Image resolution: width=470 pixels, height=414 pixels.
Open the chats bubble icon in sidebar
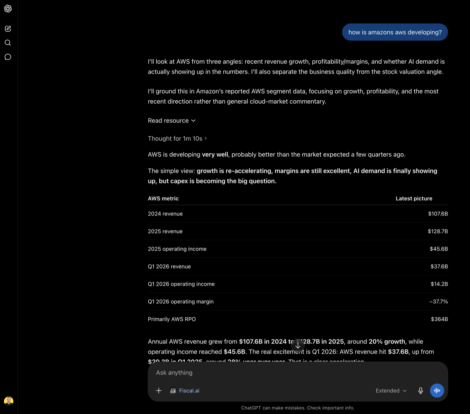click(8, 57)
